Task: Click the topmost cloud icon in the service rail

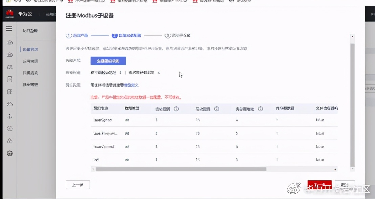Action: [9, 42]
